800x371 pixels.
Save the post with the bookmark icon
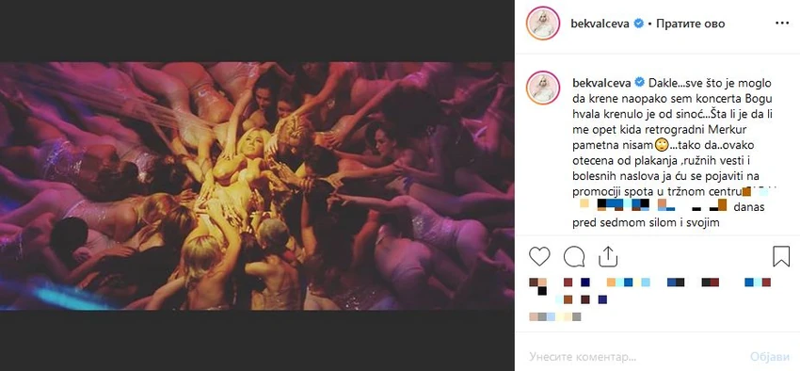781,257
